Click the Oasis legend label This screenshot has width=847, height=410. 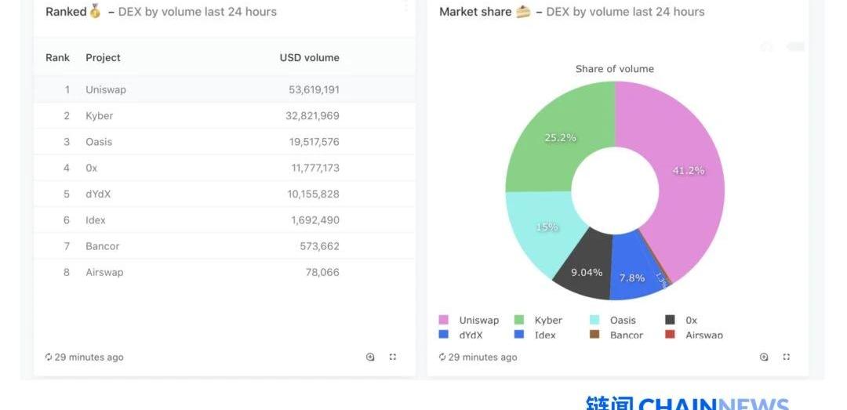623,321
